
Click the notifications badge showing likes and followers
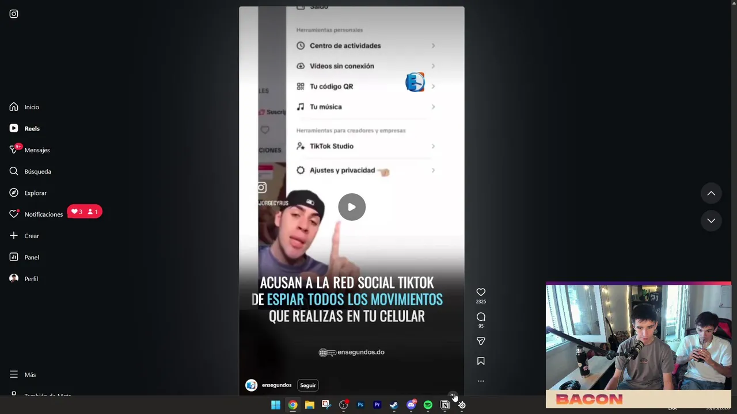pos(85,212)
